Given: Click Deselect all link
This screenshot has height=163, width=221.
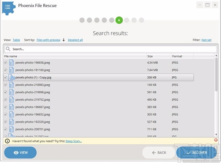Looking at the screenshot, I should (x=75, y=40).
